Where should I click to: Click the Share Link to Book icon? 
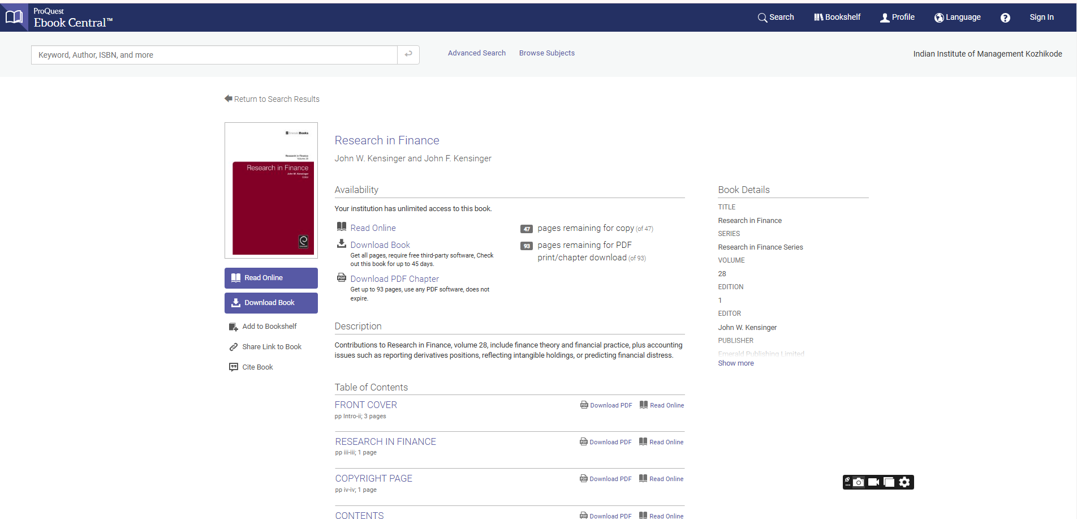[x=233, y=347]
